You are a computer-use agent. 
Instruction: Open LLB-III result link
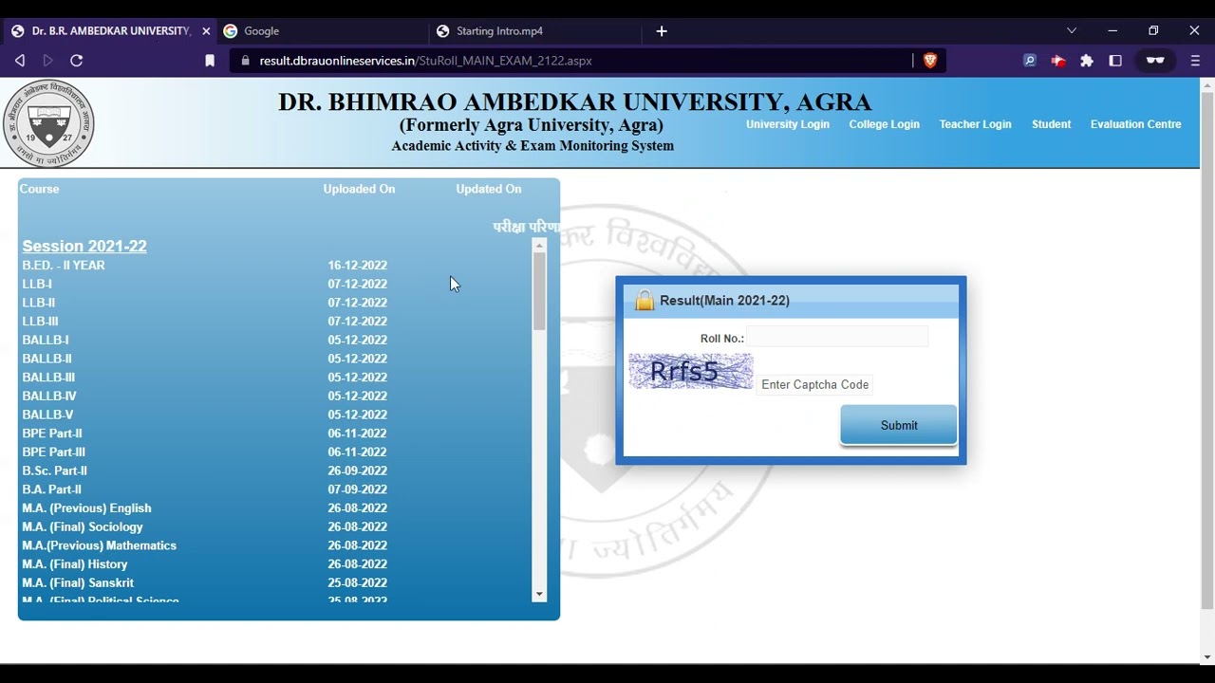(x=40, y=322)
